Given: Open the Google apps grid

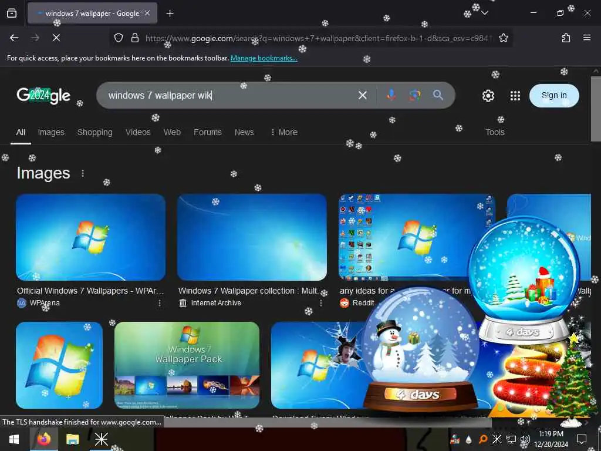Looking at the screenshot, I should tap(515, 96).
